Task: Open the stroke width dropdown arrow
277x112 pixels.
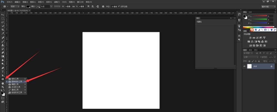Action: click(51, 7)
